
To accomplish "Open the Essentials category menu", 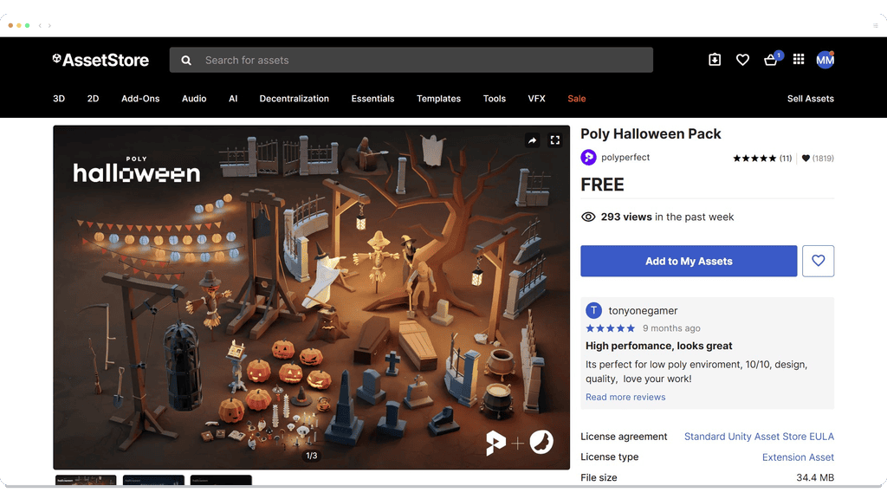I will pos(372,99).
